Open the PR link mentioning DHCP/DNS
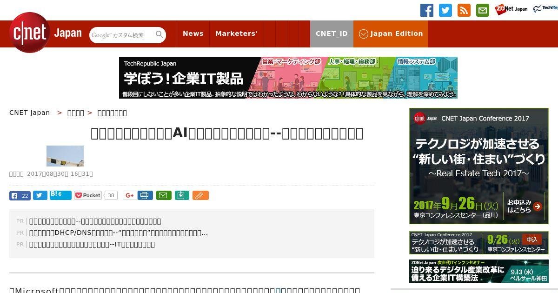Viewport: 558px width, 293px height. point(119,233)
